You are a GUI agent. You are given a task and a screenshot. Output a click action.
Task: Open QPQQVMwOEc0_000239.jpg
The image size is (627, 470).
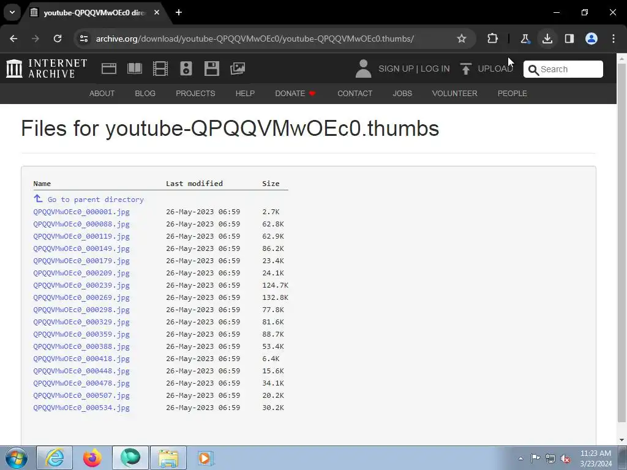pyautogui.click(x=81, y=285)
